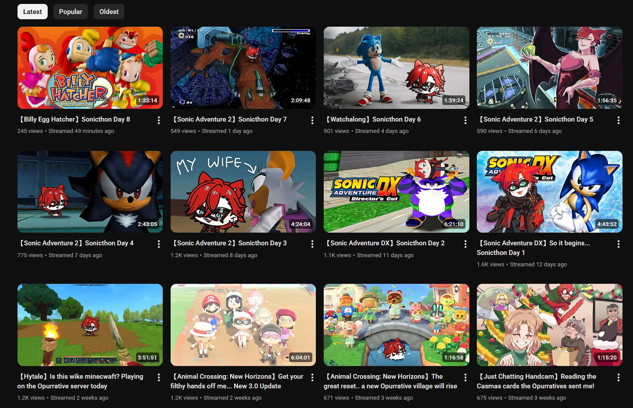Click '549 views • Streamed 1 day ago' text
The height and width of the screenshot is (408, 633).
tap(211, 131)
